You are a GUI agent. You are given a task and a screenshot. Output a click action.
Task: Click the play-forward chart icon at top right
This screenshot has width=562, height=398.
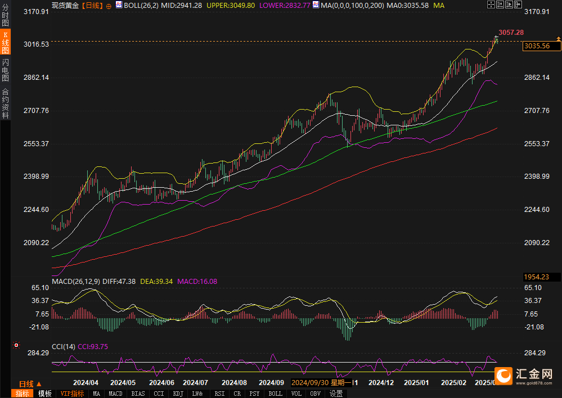509,4
